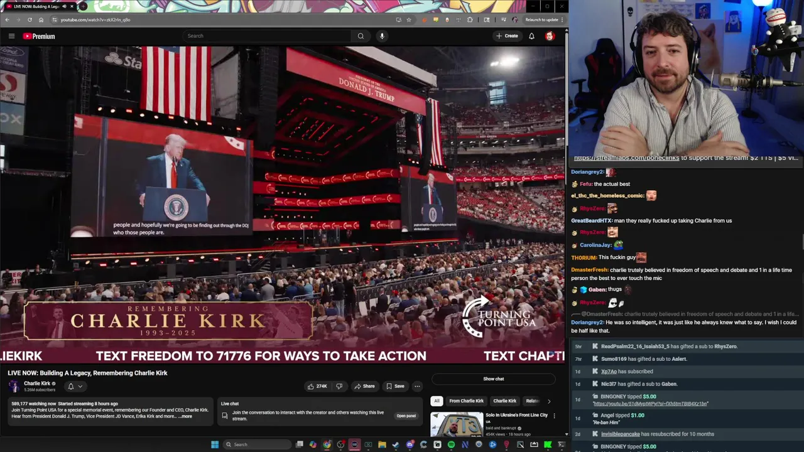Open Spotify from the taskbar
This screenshot has width=804, height=452.
pos(451,444)
